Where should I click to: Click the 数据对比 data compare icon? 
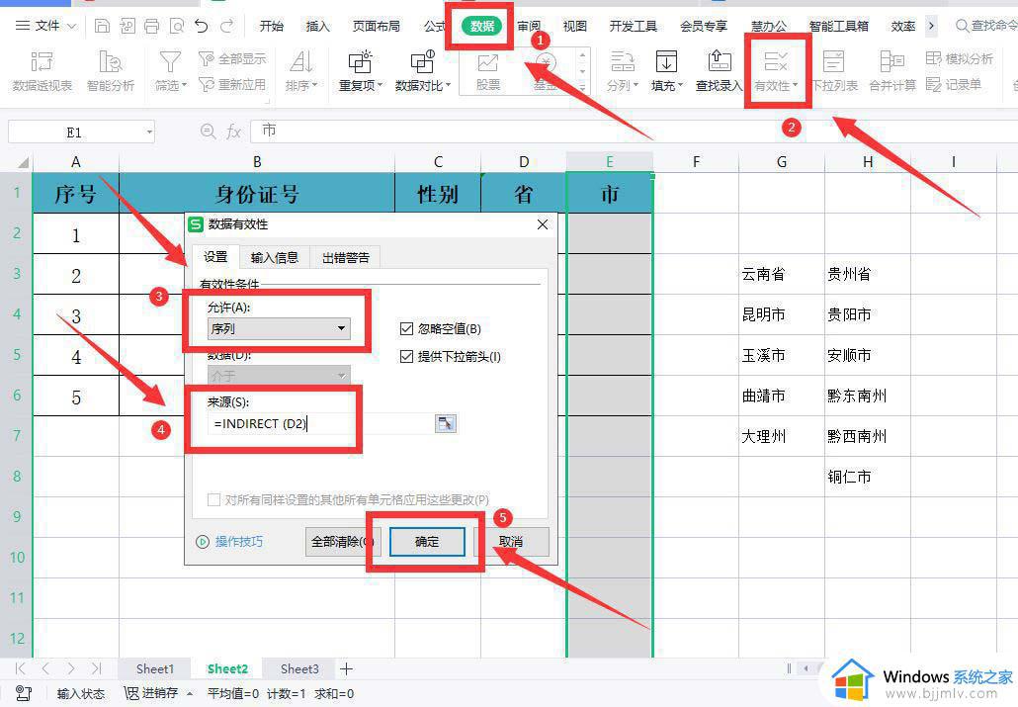click(x=423, y=62)
